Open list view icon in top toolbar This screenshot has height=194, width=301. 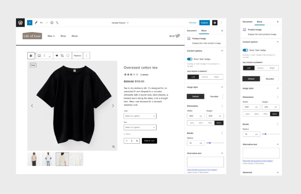click(57, 23)
